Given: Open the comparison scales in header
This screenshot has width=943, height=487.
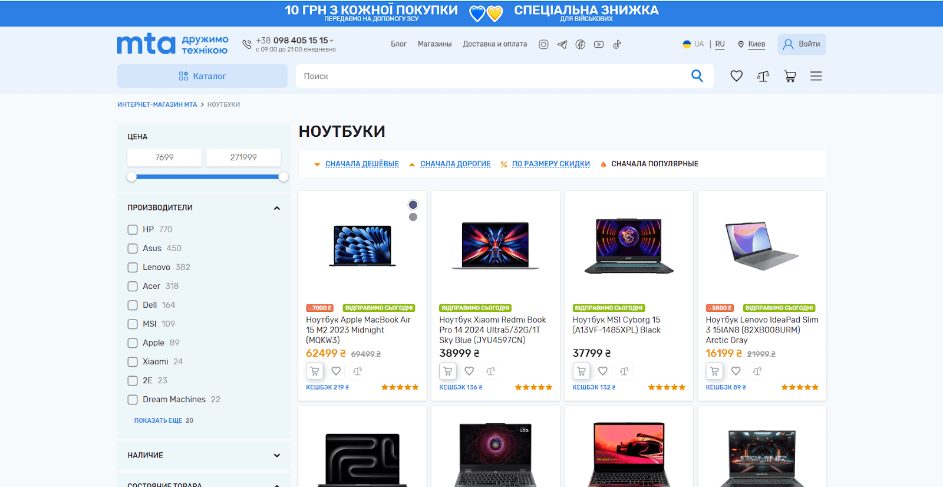Looking at the screenshot, I should click(763, 76).
